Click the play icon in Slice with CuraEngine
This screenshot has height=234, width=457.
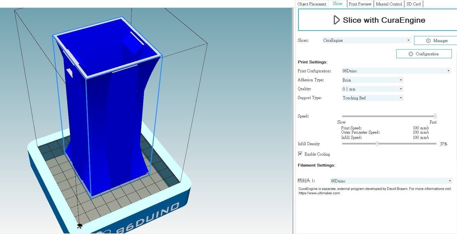[336, 20]
